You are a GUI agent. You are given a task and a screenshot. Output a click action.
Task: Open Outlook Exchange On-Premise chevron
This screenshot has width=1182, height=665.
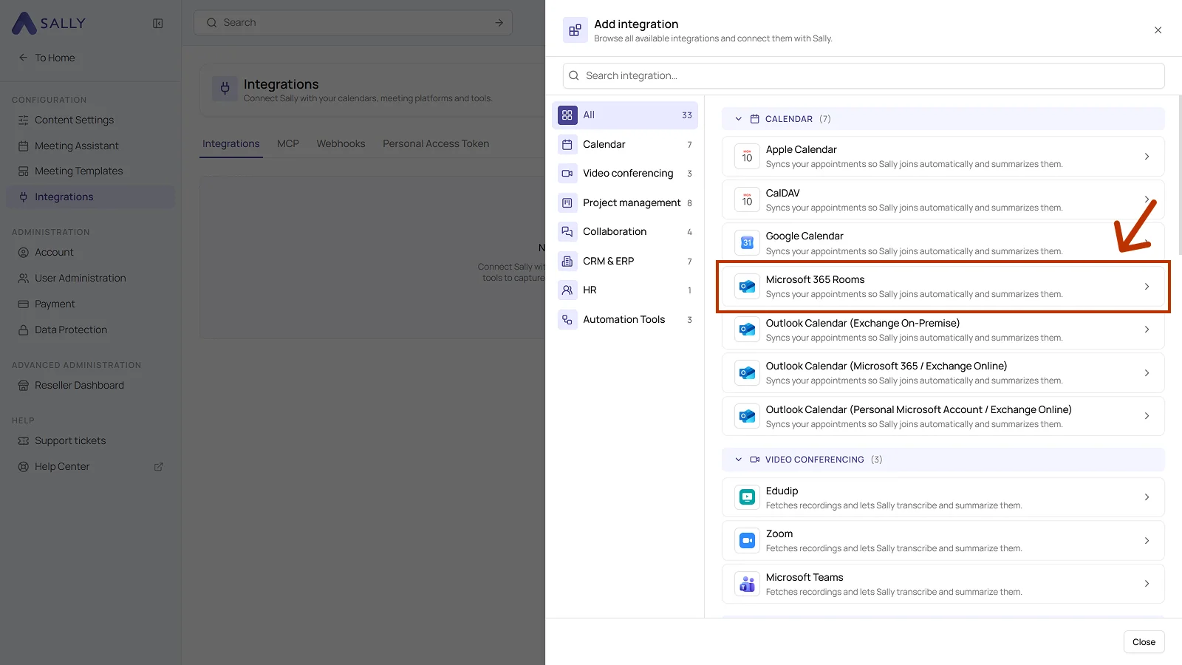[x=1147, y=330]
